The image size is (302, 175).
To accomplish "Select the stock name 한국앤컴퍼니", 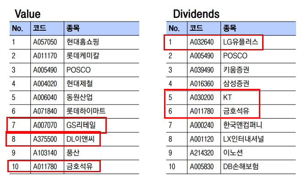I will click(243, 125).
